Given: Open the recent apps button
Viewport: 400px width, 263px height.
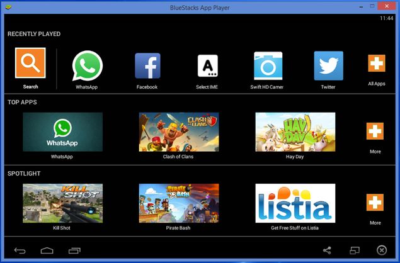Looking at the screenshot, I should 74,251.
